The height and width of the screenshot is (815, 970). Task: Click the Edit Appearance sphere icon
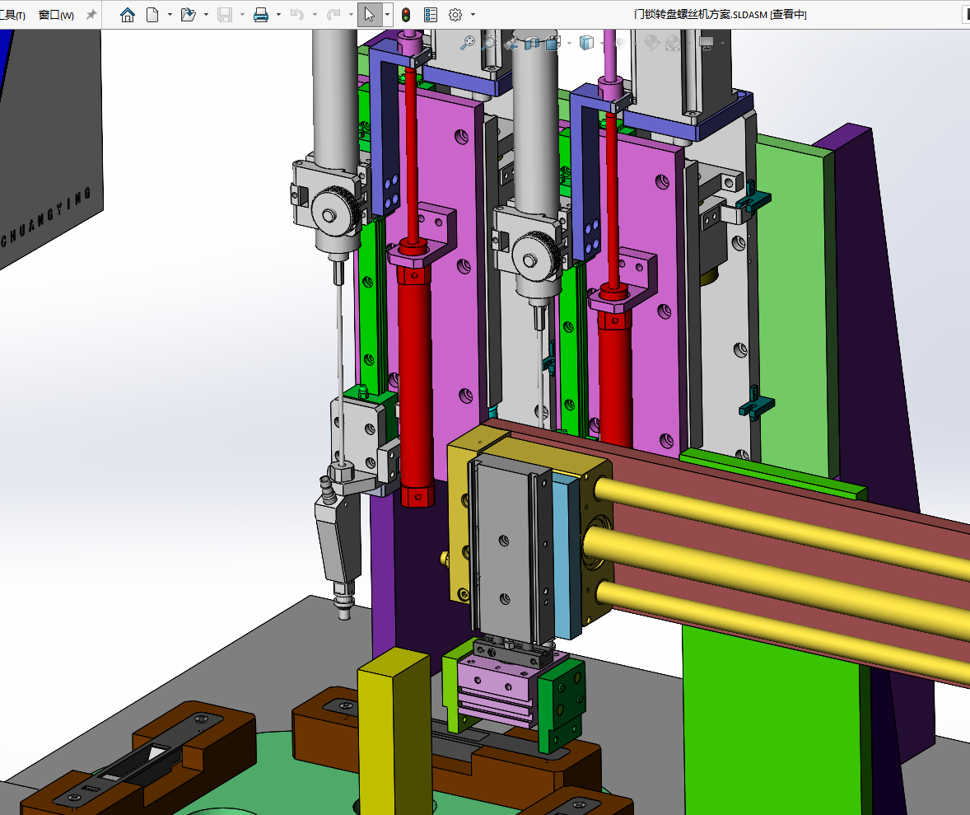coord(652,43)
